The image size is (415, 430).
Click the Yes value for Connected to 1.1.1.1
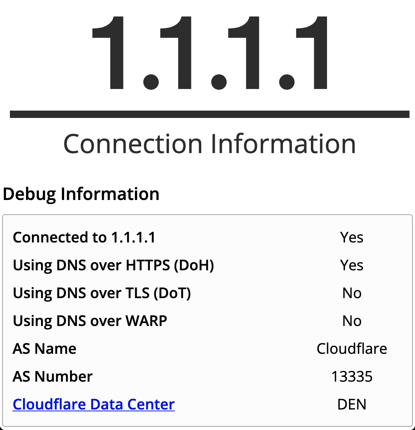tap(352, 237)
